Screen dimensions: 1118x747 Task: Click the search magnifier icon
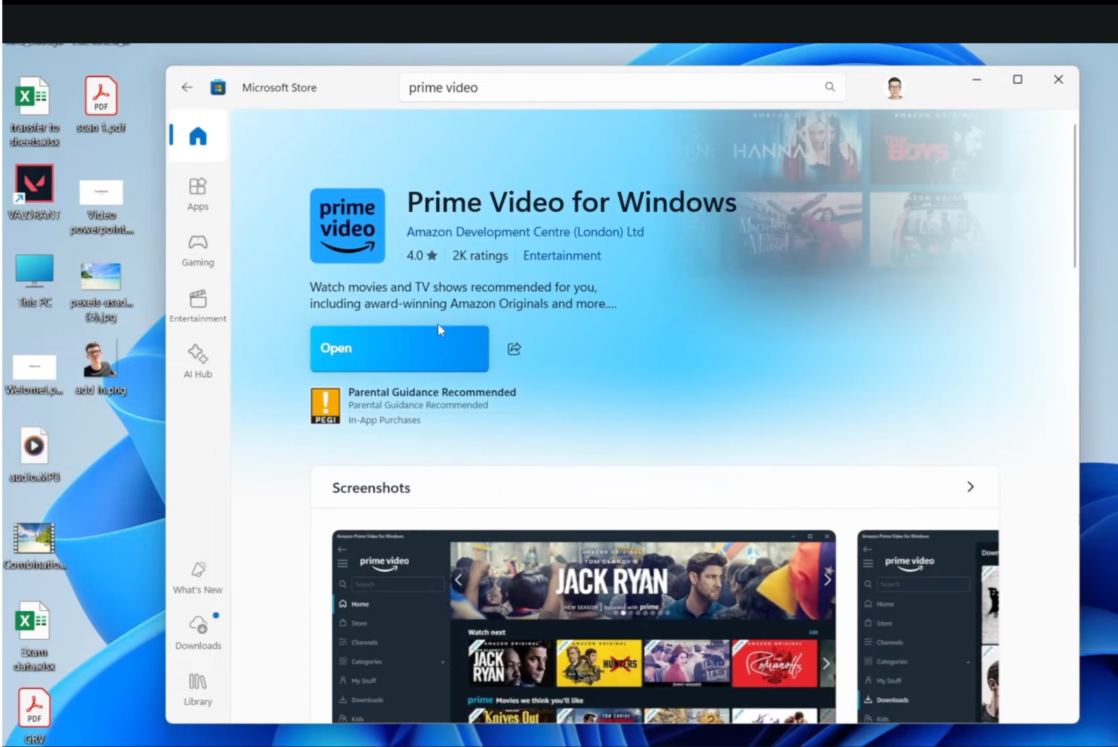click(x=830, y=87)
